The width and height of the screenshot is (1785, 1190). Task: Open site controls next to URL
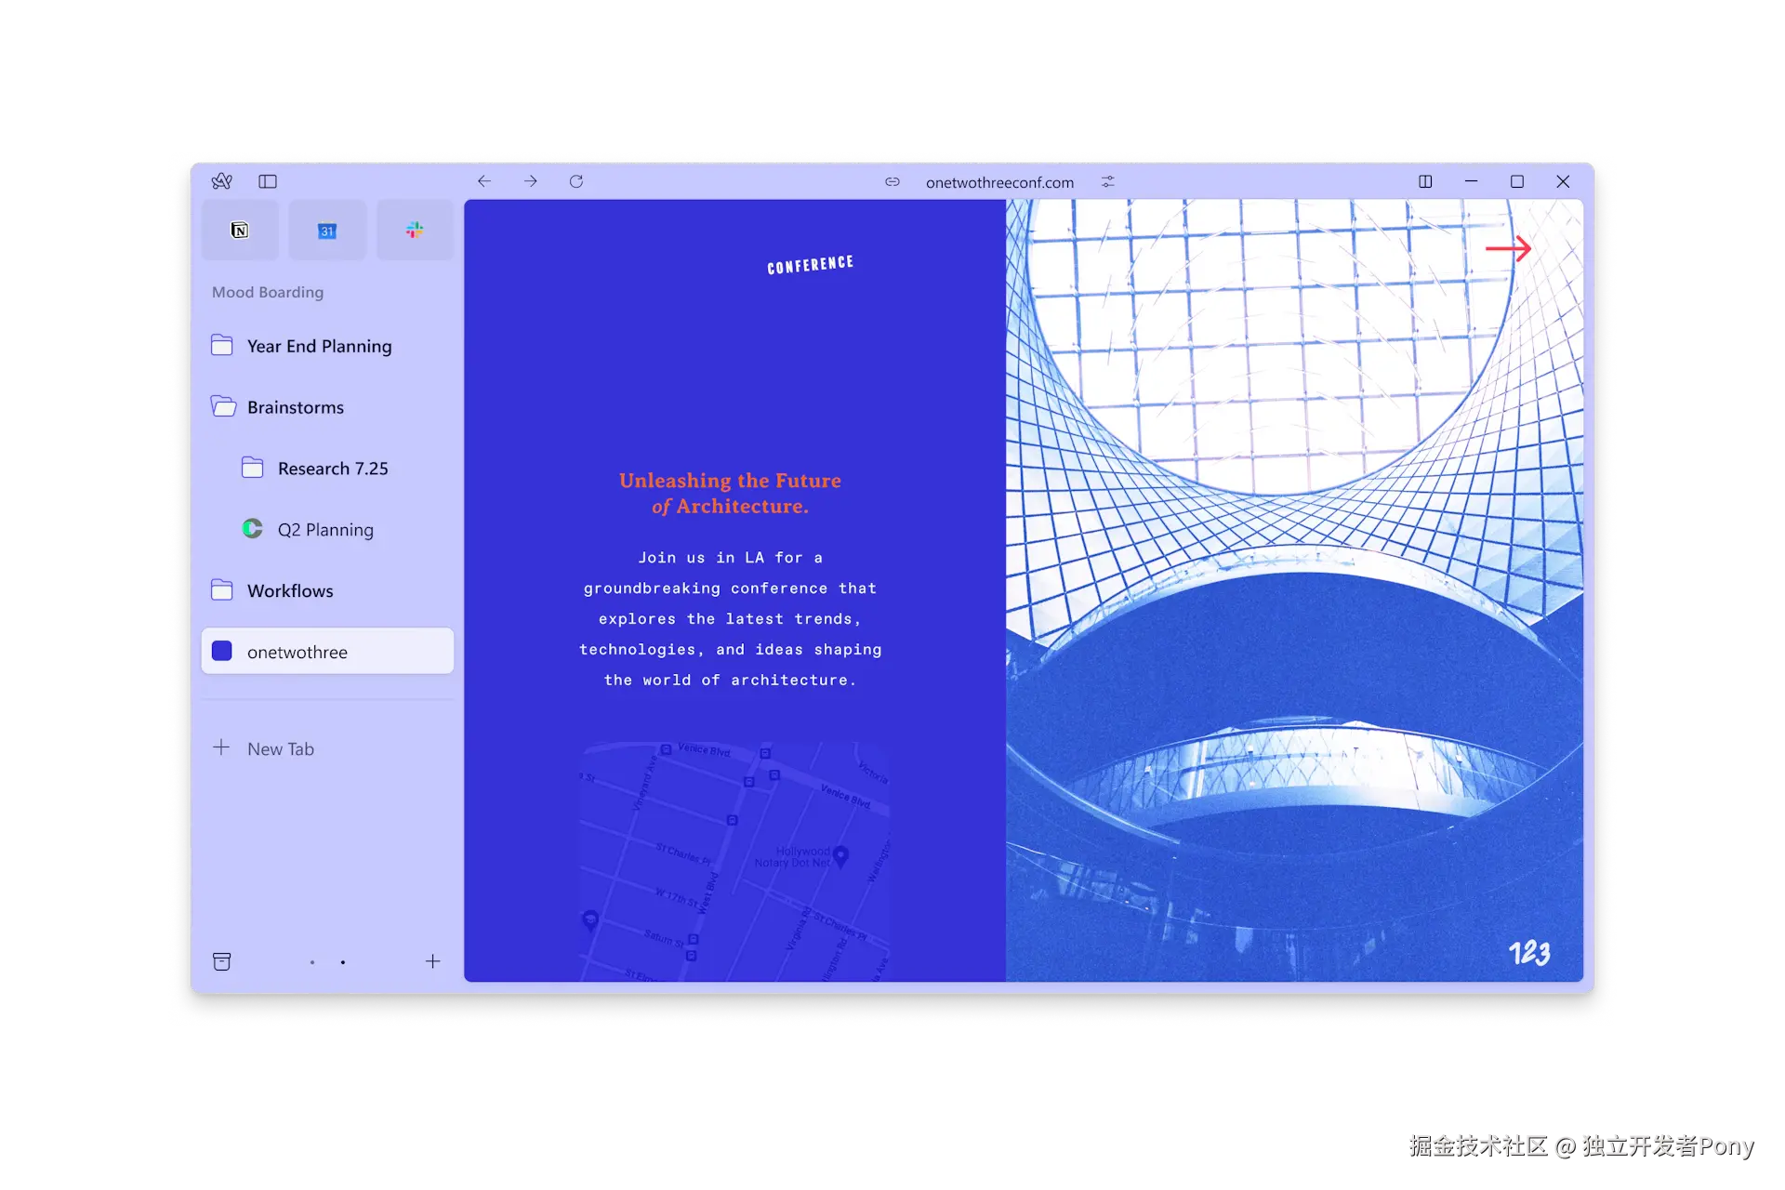point(1107,182)
